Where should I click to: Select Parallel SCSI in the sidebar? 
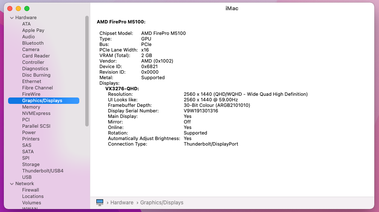[36, 126]
